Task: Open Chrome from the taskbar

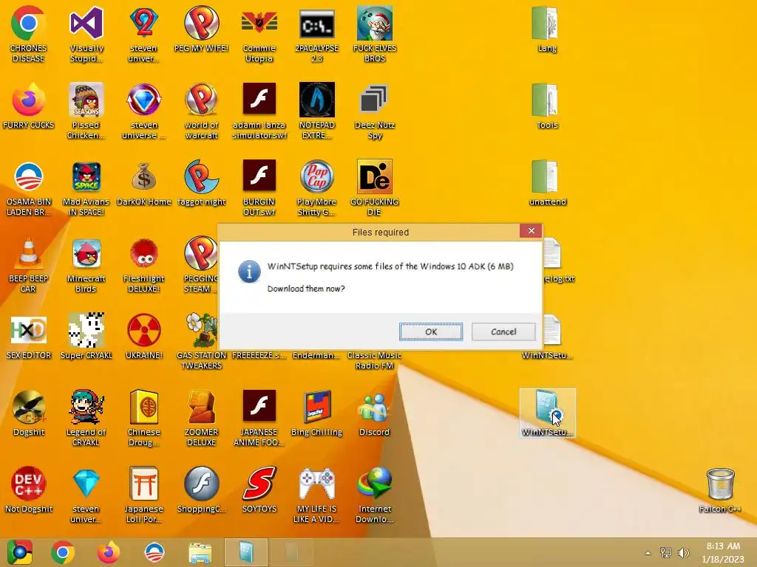Action: pos(63,552)
